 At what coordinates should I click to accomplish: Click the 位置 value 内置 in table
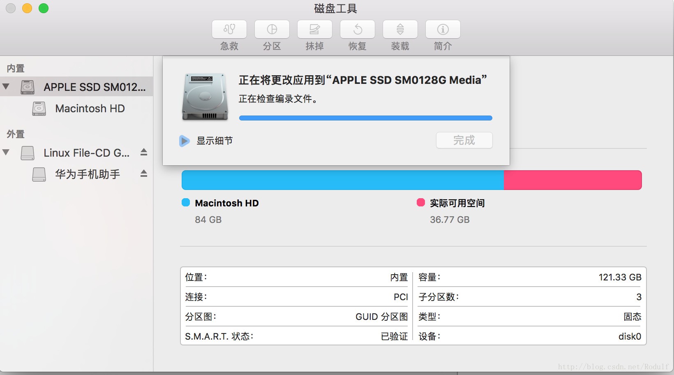(399, 277)
